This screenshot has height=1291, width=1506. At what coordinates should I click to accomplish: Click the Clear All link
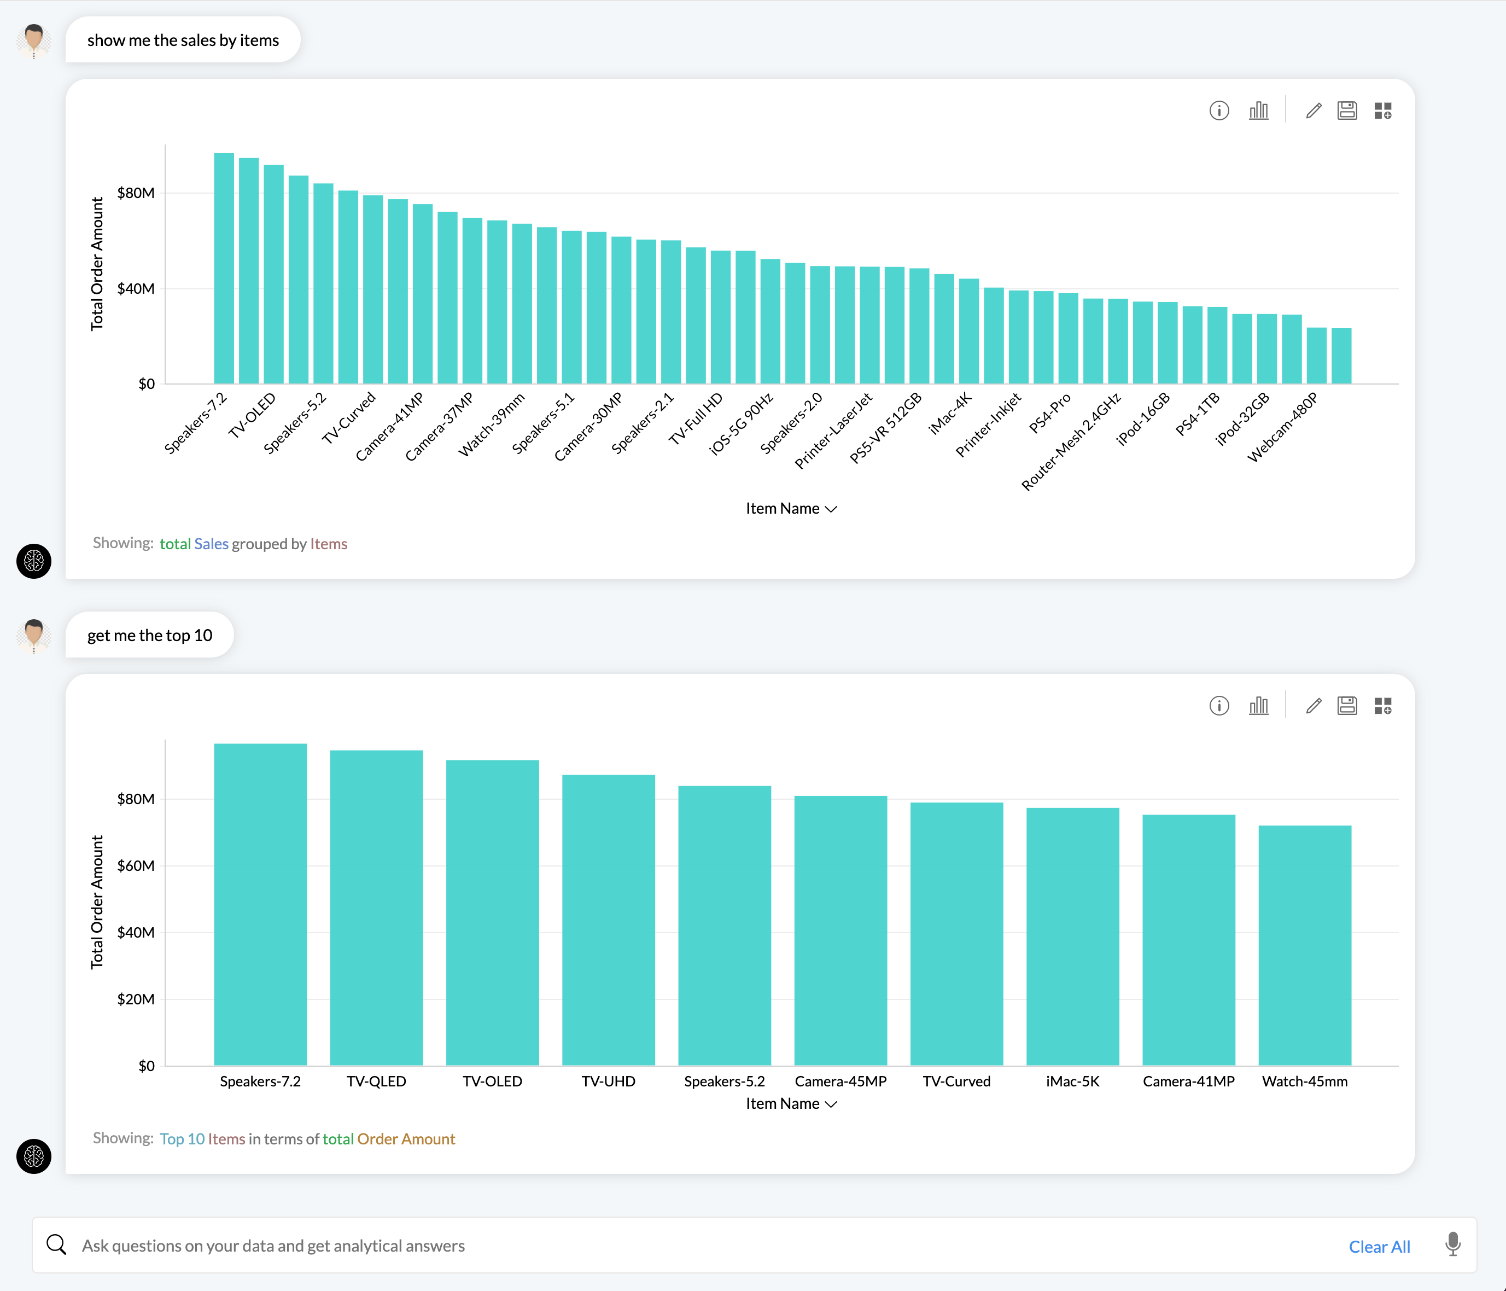coord(1380,1246)
